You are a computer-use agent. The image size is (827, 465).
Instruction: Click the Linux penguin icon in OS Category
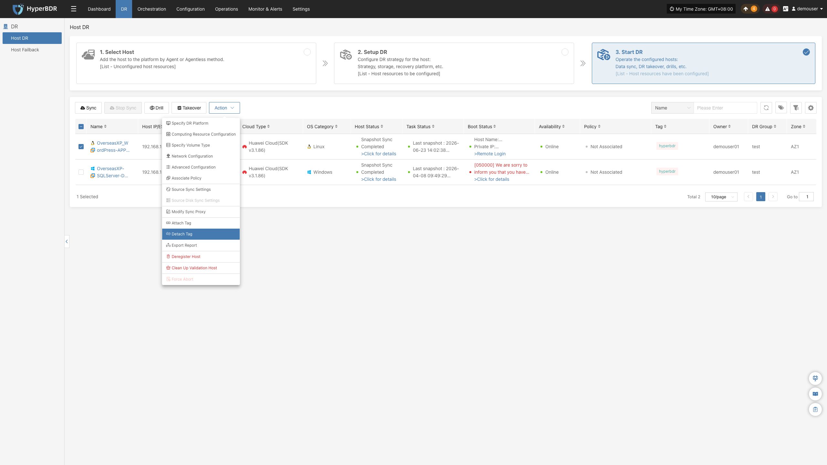tap(309, 147)
